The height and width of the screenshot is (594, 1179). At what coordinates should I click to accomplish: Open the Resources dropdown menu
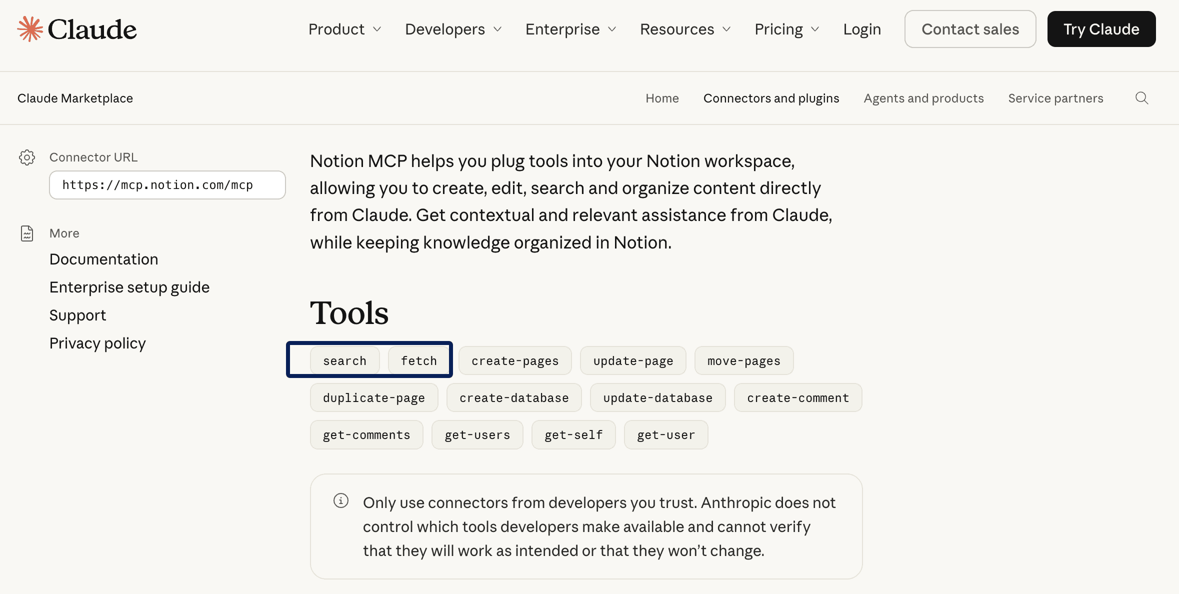[x=685, y=29]
